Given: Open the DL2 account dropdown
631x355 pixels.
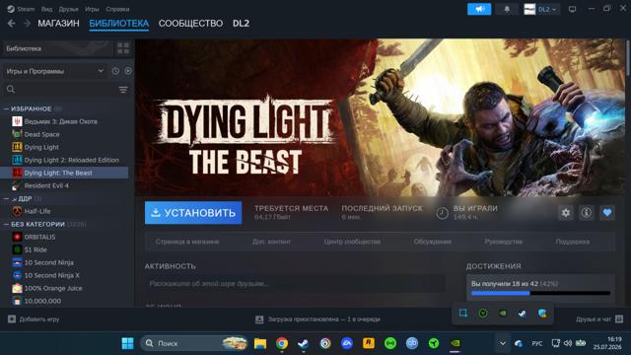Looking at the screenshot, I should pyautogui.click(x=541, y=9).
